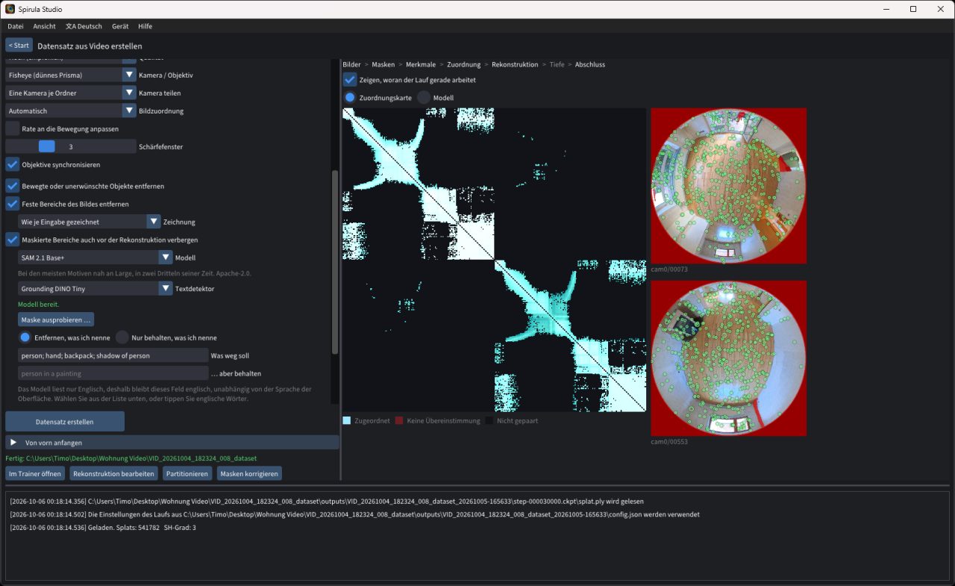Click the cam0/00073 fisheye thumbnail
The image size is (955, 586).
pos(729,186)
